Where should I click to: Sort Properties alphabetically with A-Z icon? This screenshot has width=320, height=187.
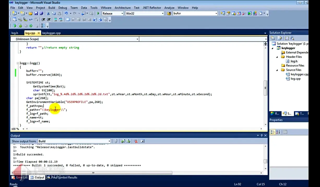(x=278, y=132)
